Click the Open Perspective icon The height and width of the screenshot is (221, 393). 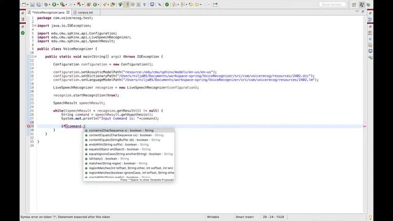pos(354,5)
